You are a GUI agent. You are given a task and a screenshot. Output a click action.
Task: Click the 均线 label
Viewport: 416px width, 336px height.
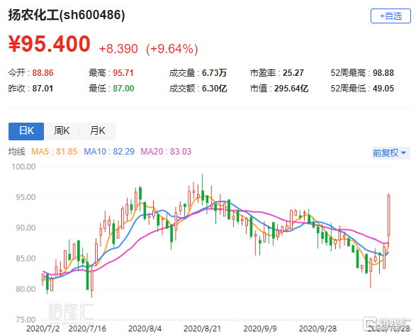[x=16, y=152]
